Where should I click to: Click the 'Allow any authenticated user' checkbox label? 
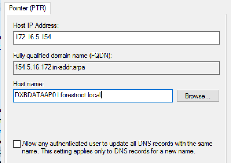pyautogui.click(x=117, y=147)
